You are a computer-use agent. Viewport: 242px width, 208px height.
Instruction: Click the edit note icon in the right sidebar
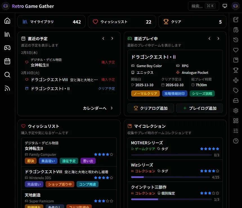(x=236, y=20)
